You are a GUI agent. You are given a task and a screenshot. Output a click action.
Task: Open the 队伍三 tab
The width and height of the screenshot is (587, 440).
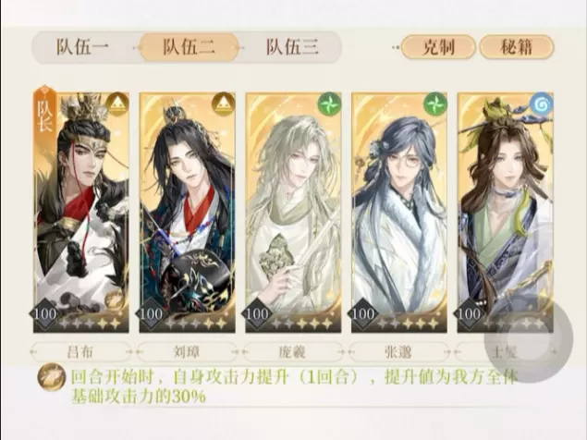tap(292, 47)
